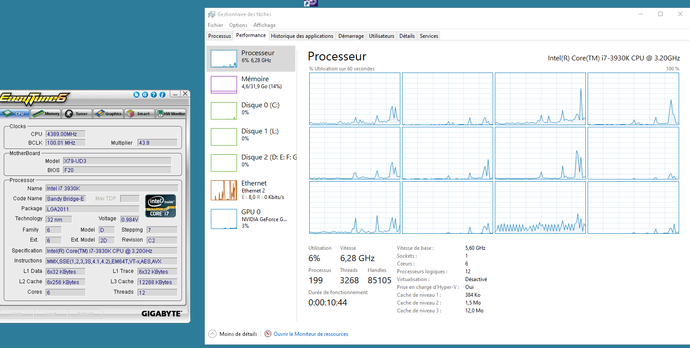
Task: Open the Fichier menu in Task Manager
Action: coord(215,25)
